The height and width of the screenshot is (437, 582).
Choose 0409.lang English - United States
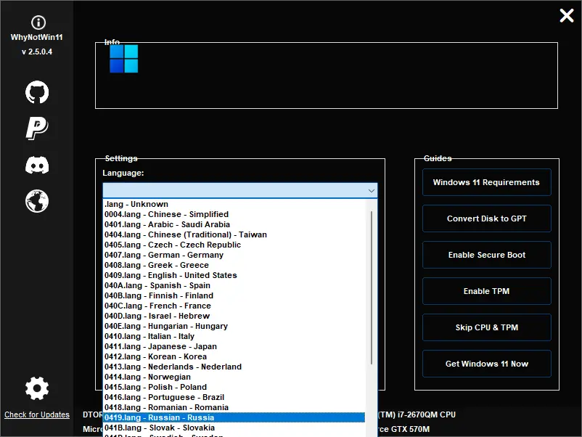pos(234,276)
